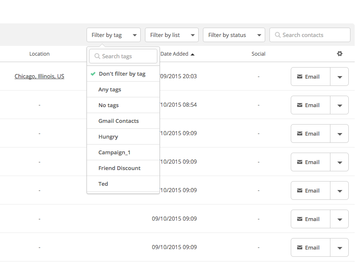This screenshot has width=356, height=264.
Task: Focus the Search contacts input field
Action: (313, 35)
